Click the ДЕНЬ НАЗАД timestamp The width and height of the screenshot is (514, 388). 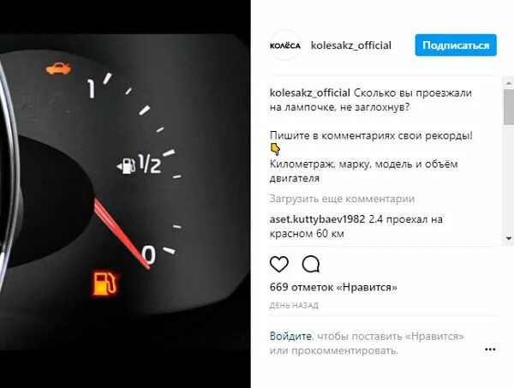click(294, 306)
